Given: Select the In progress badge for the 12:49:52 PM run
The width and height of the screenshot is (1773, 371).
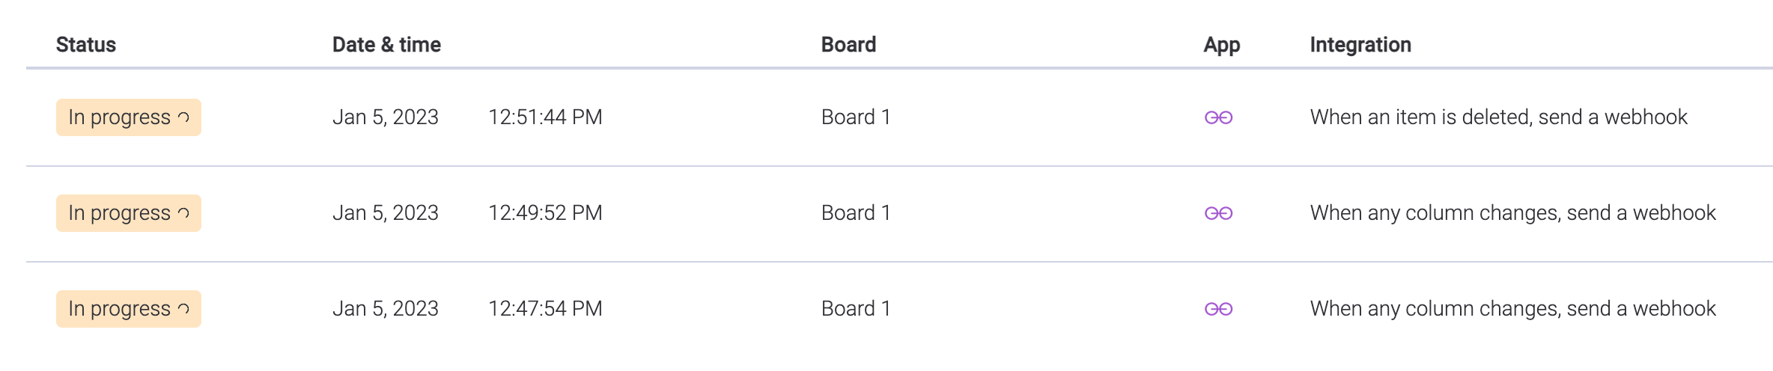Looking at the screenshot, I should coord(129,213).
